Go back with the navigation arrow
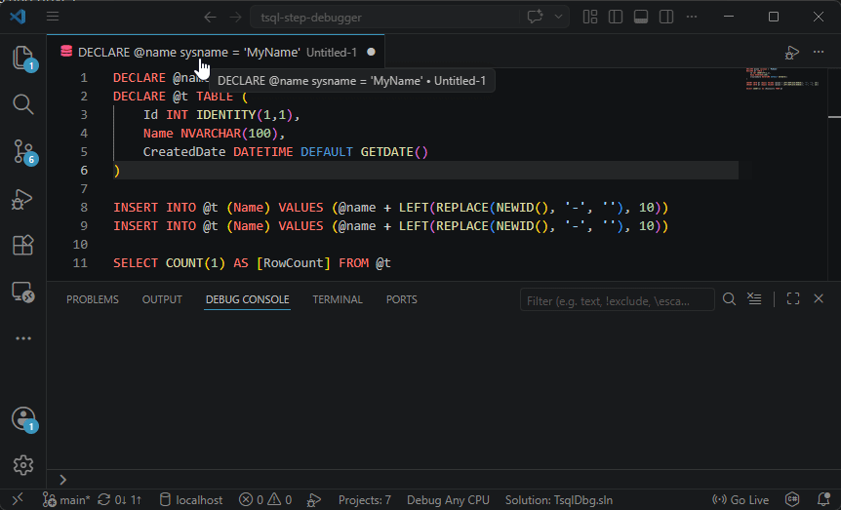 211,18
